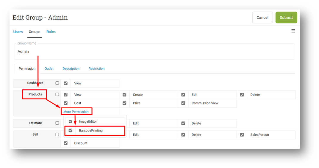Go to the Restriction sub-tab
Image resolution: width=319 pixels, height=168 pixels.
pyautogui.click(x=96, y=69)
